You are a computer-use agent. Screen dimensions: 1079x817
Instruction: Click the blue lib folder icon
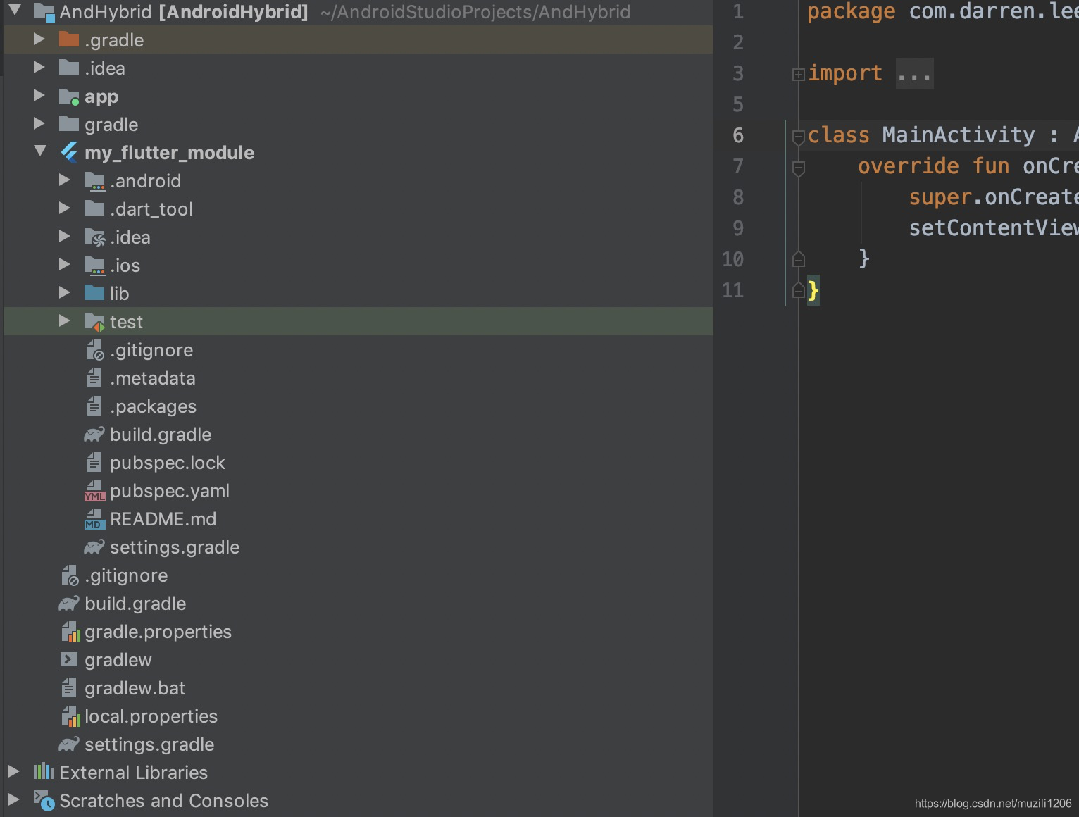[x=94, y=292]
